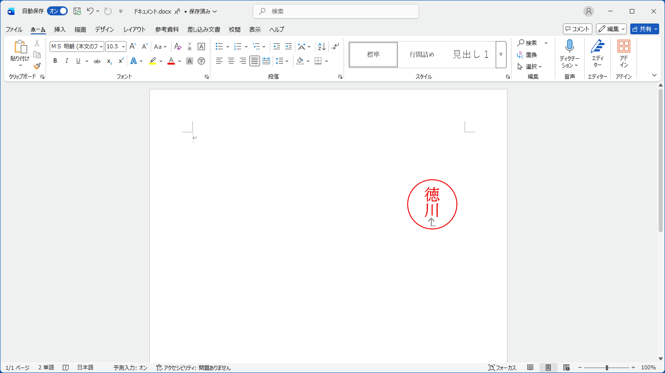The width and height of the screenshot is (665, 373).
Task: Click the zoom slider in status bar
Action: [x=607, y=368]
